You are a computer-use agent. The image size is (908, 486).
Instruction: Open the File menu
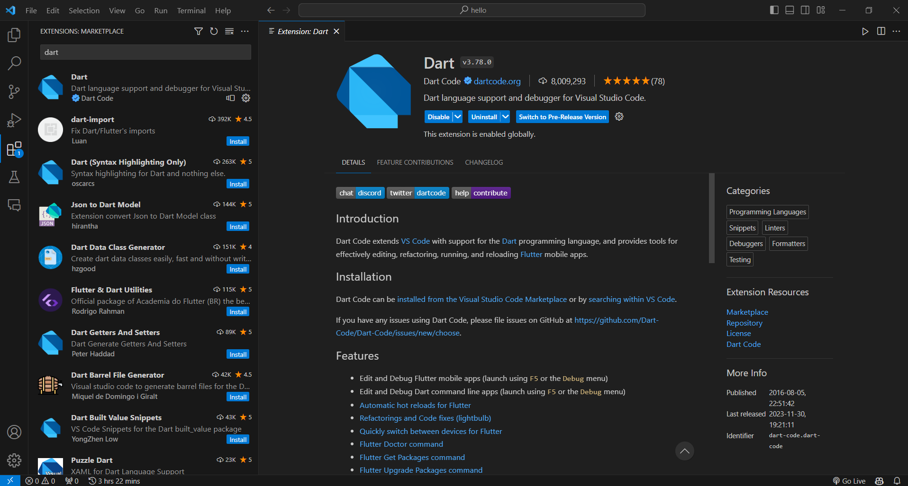pos(31,10)
